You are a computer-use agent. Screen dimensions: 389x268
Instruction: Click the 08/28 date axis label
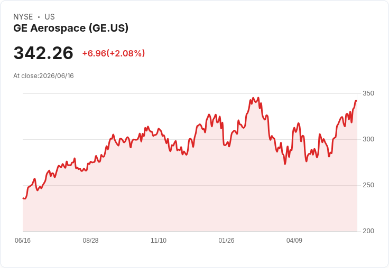tap(90, 240)
